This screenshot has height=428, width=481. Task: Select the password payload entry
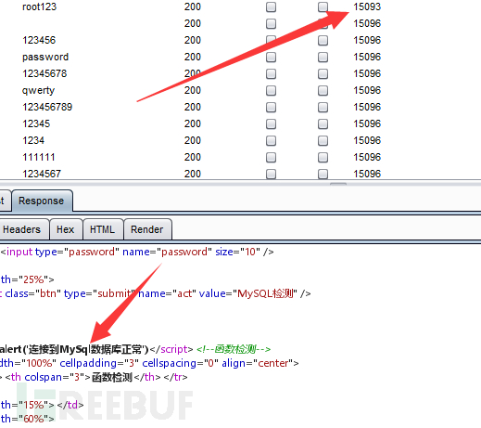[45, 57]
